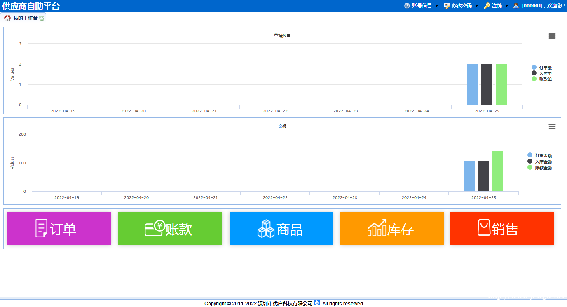Click the user avatar icon in header
Image resolution: width=567 pixels, height=307 pixels.
pos(516,6)
